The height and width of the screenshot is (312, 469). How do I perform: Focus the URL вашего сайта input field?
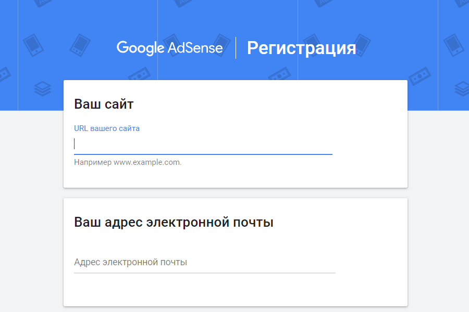coord(203,144)
